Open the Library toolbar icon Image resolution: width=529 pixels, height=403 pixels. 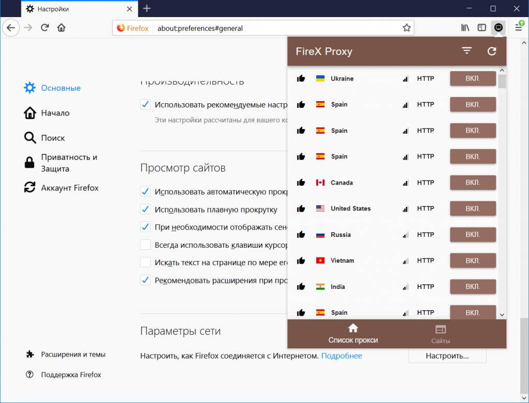tap(465, 28)
